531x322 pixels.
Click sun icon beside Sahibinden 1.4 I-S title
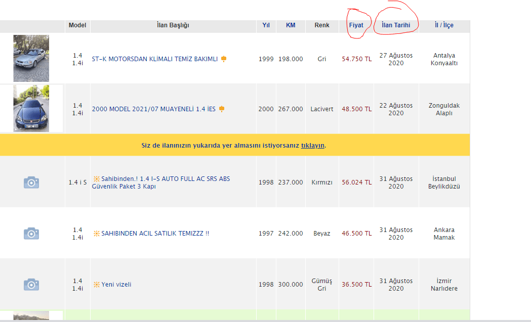pos(97,178)
